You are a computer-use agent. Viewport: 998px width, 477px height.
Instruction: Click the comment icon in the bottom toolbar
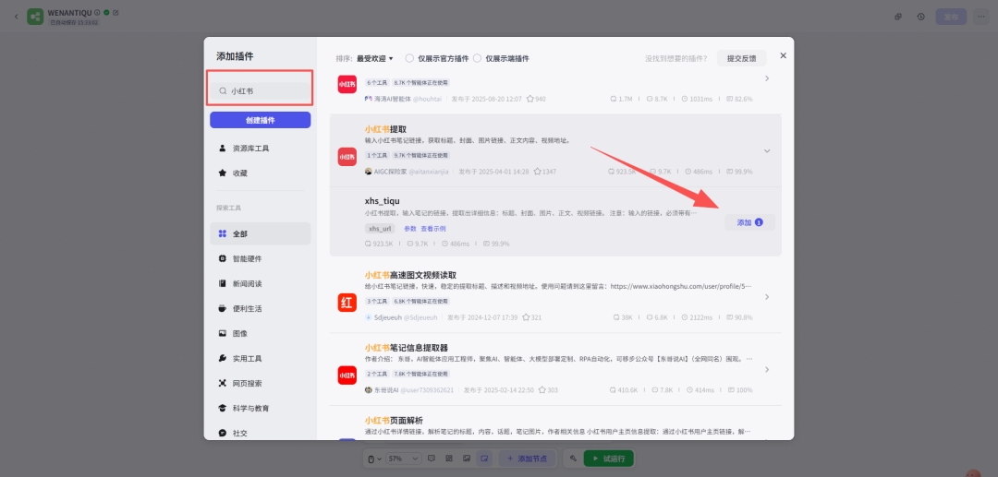[431, 458]
